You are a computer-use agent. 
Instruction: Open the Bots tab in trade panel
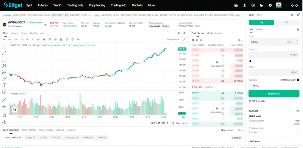pyautogui.click(x=259, y=14)
